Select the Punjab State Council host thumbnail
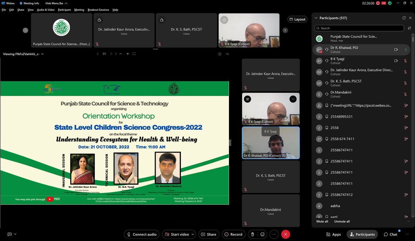Screen dimensions: 415x241 tap(62, 30)
